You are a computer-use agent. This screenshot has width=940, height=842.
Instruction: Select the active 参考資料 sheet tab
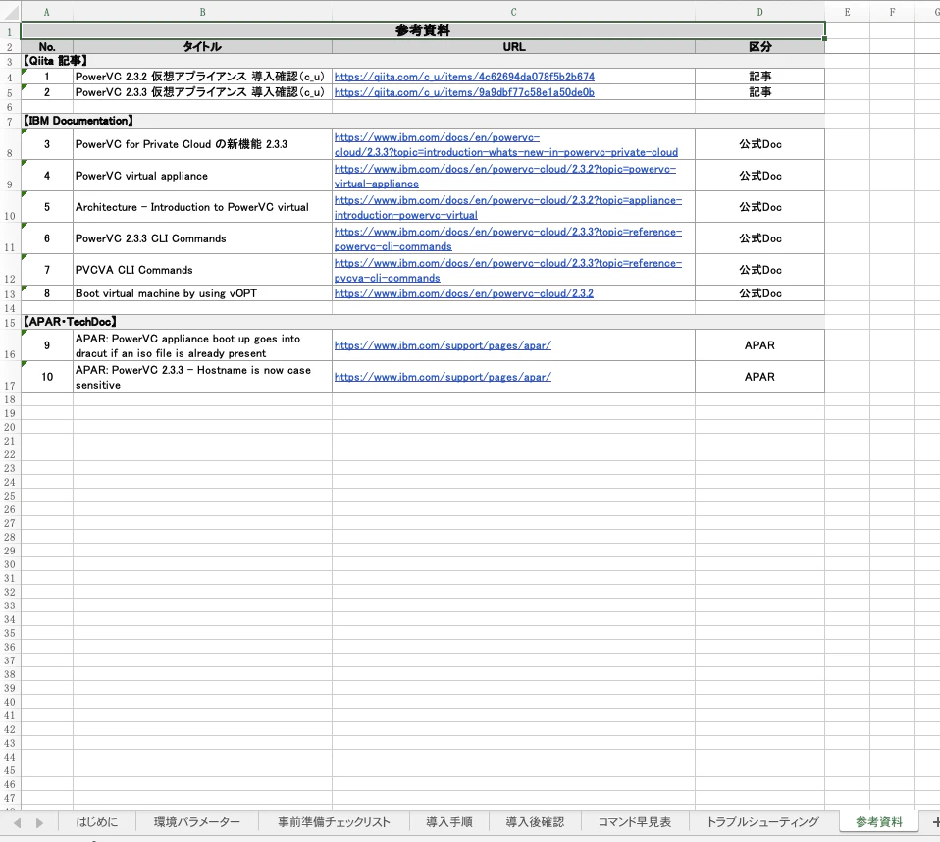[878, 822]
